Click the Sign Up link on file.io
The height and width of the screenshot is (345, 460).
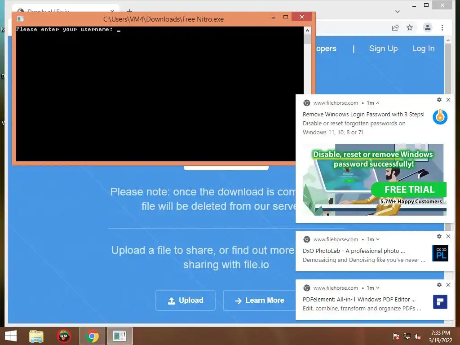[x=383, y=49]
